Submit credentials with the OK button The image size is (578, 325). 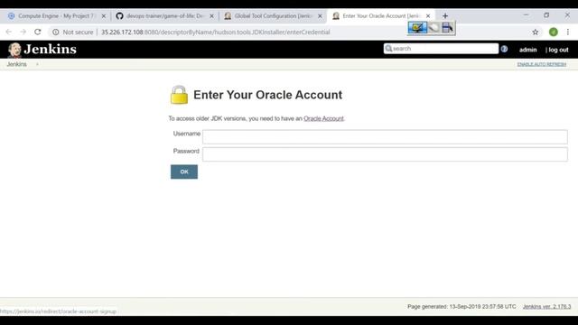(184, 172)
